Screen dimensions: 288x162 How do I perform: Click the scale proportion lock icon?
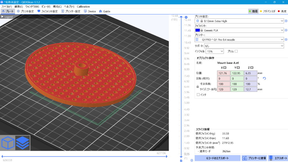197,87
